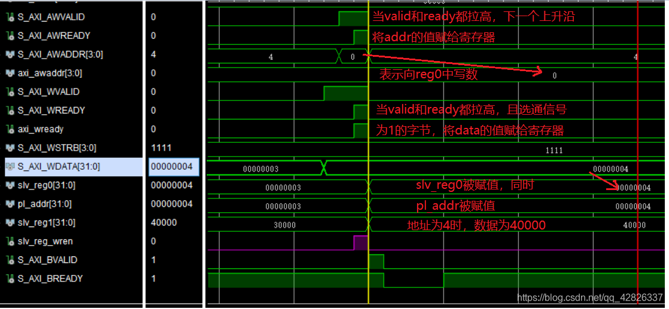Click the value 0 in S_AXI_AWVALID row
669x309 pixels.
pos(154,17)
